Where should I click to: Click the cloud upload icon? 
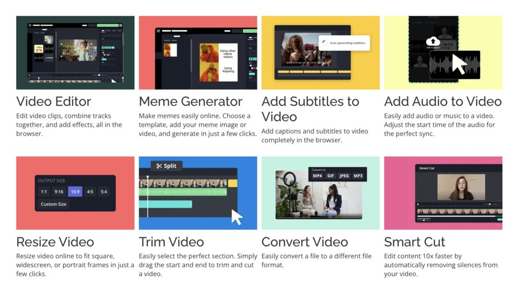point(433,42)
